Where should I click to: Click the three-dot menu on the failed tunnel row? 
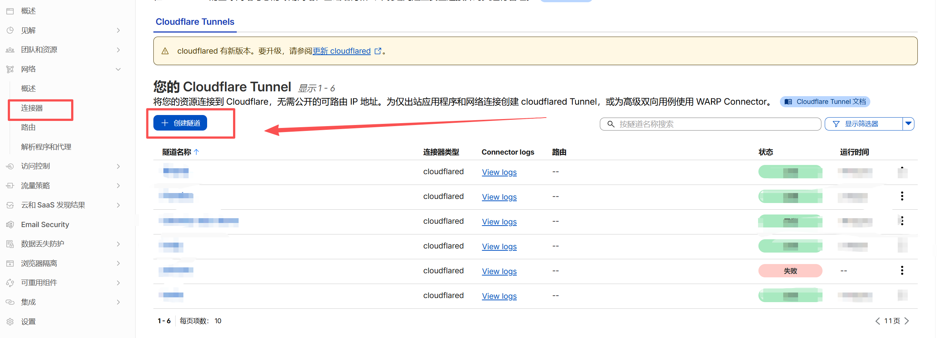[902, 270]
